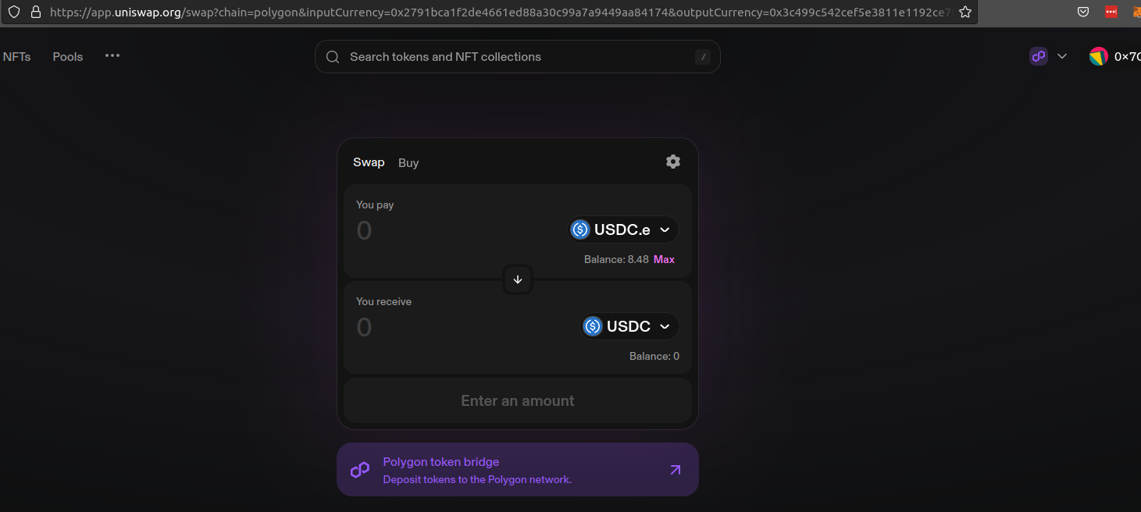Click the You pay amount field
Image resolution: width=1141 pixels, height=512 pixels.
click(x=457, y=230)
